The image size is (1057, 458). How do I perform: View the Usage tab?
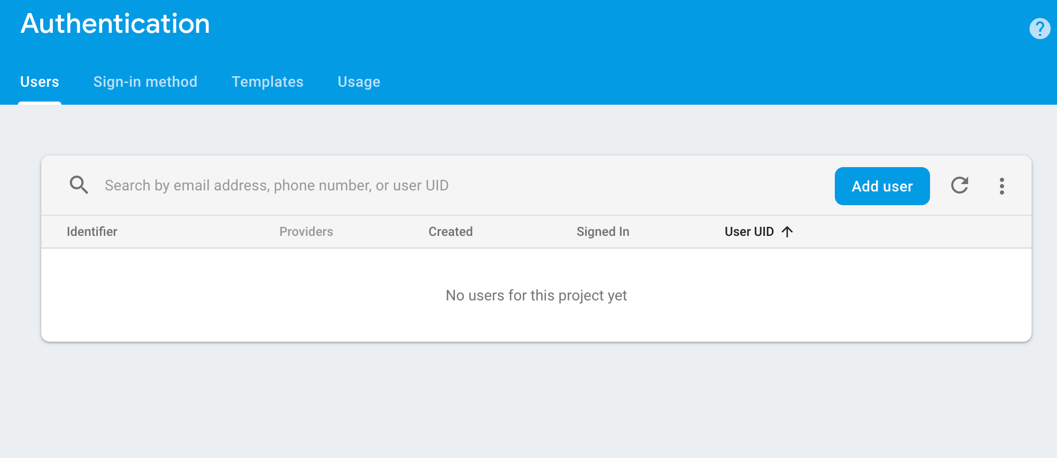(359, 82)
